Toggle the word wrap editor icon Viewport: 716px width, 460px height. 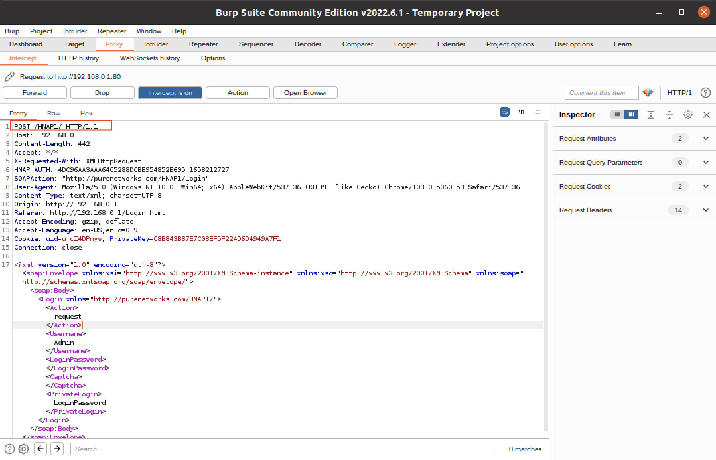[x=504, y=112]
